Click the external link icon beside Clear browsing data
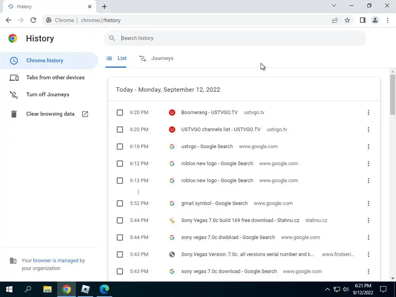 pyautogui.click(x=85, y=114)
